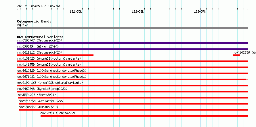Click the short red nsv6611112 bar

(x=55, y=55)
